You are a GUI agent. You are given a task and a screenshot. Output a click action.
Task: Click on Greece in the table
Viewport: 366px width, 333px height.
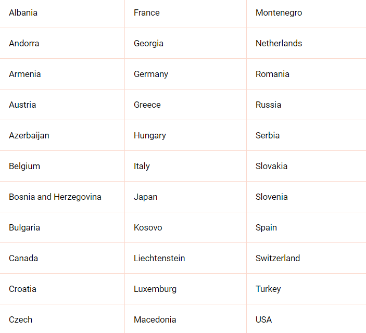pos(147,105)
